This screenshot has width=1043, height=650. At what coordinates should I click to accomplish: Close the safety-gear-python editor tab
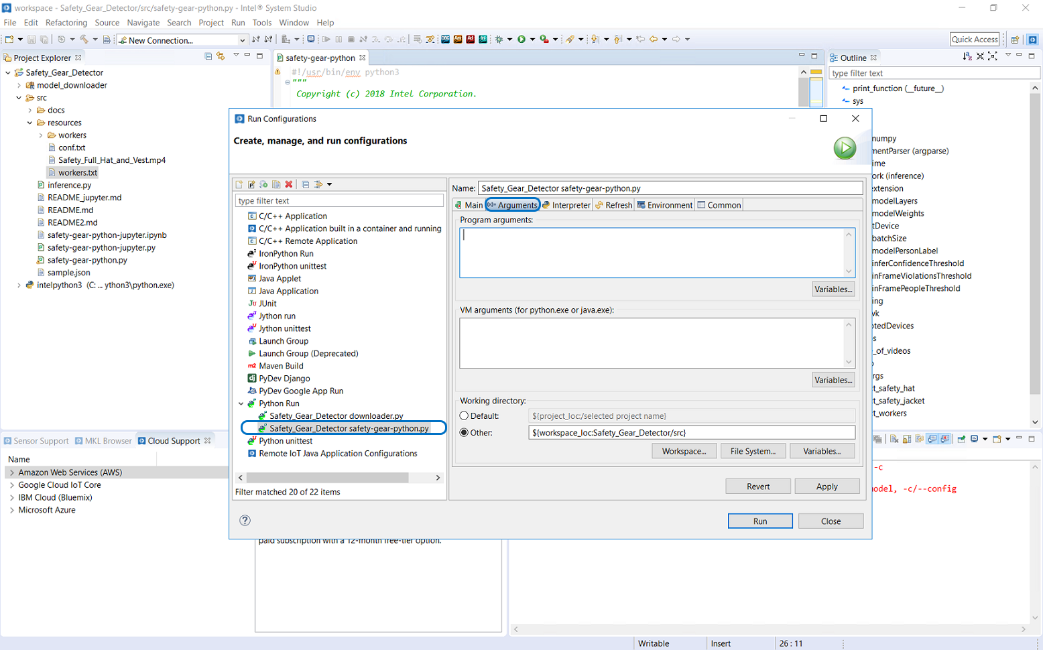point(362,58)
